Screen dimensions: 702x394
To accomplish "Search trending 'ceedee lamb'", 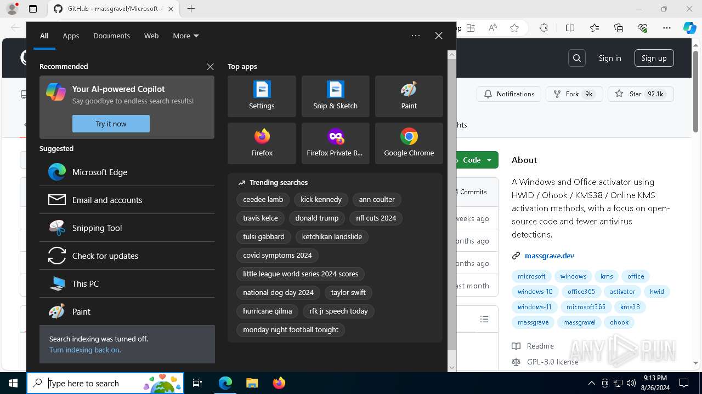I will tap(263, 199).
